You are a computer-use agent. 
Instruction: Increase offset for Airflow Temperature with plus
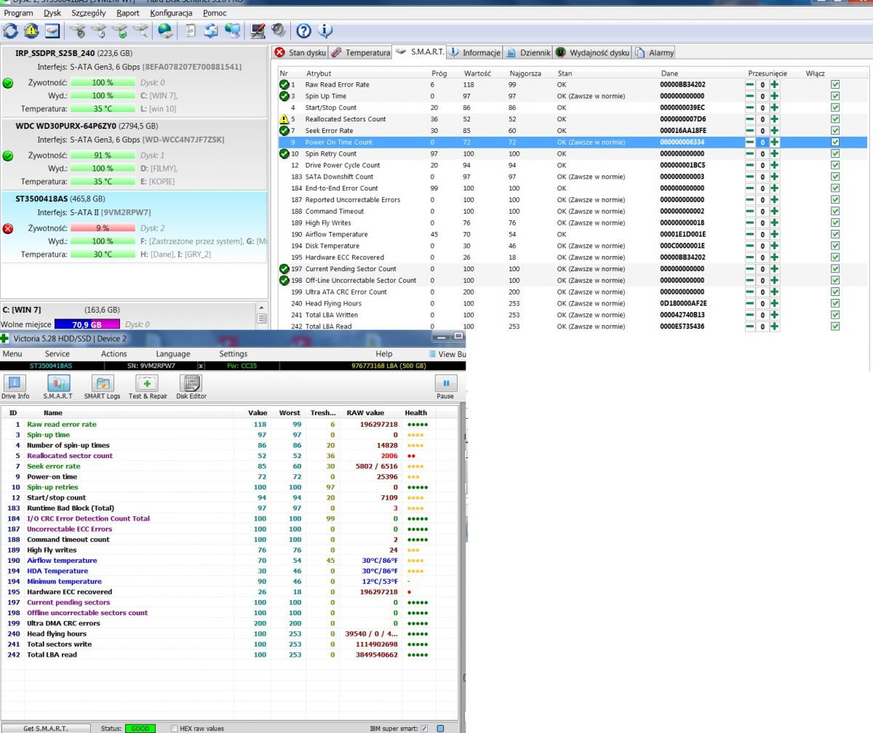(775, 234)
